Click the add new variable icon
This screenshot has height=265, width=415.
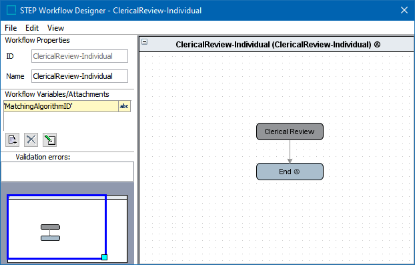coord(12,140)
